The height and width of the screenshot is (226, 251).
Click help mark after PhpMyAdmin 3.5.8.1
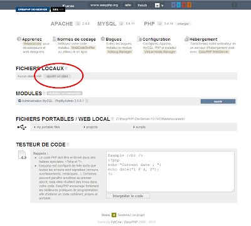click(x=87, y=101)
